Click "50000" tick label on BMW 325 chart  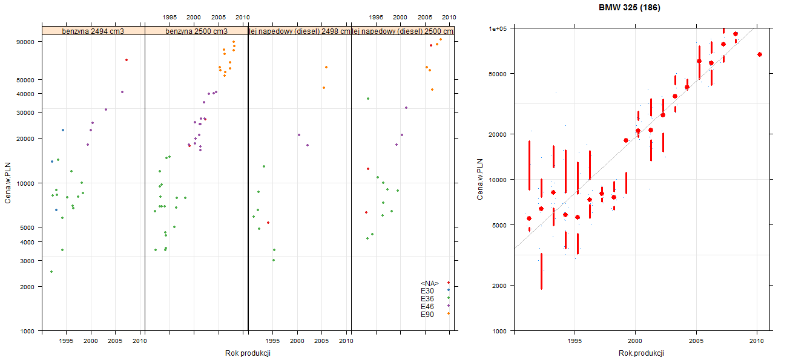click(497, 74)
